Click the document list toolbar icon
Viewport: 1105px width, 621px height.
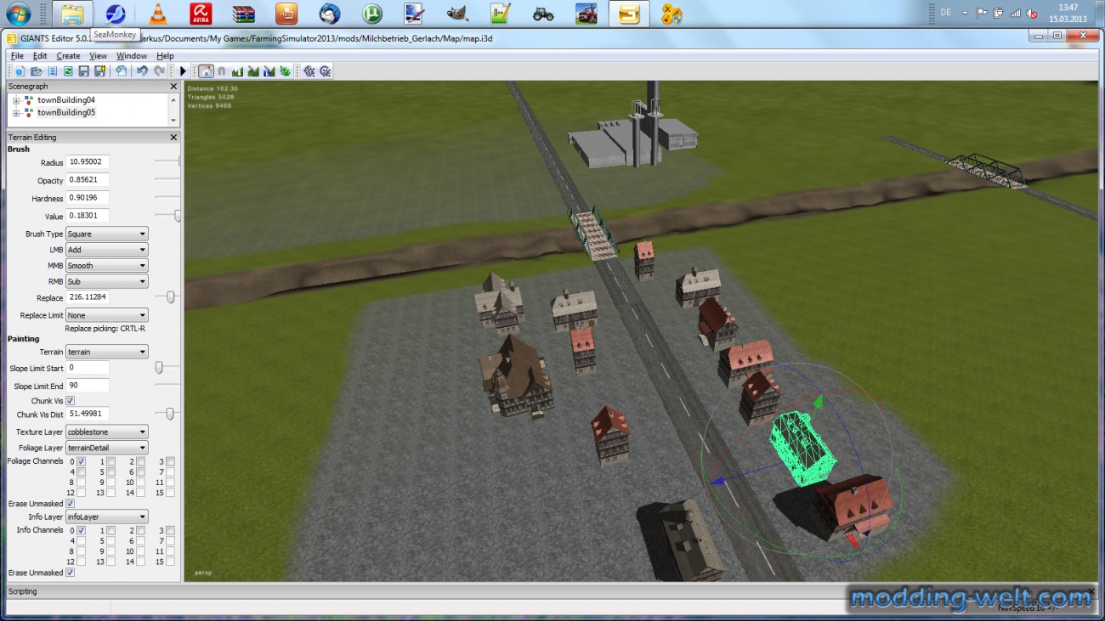(52, 71)
